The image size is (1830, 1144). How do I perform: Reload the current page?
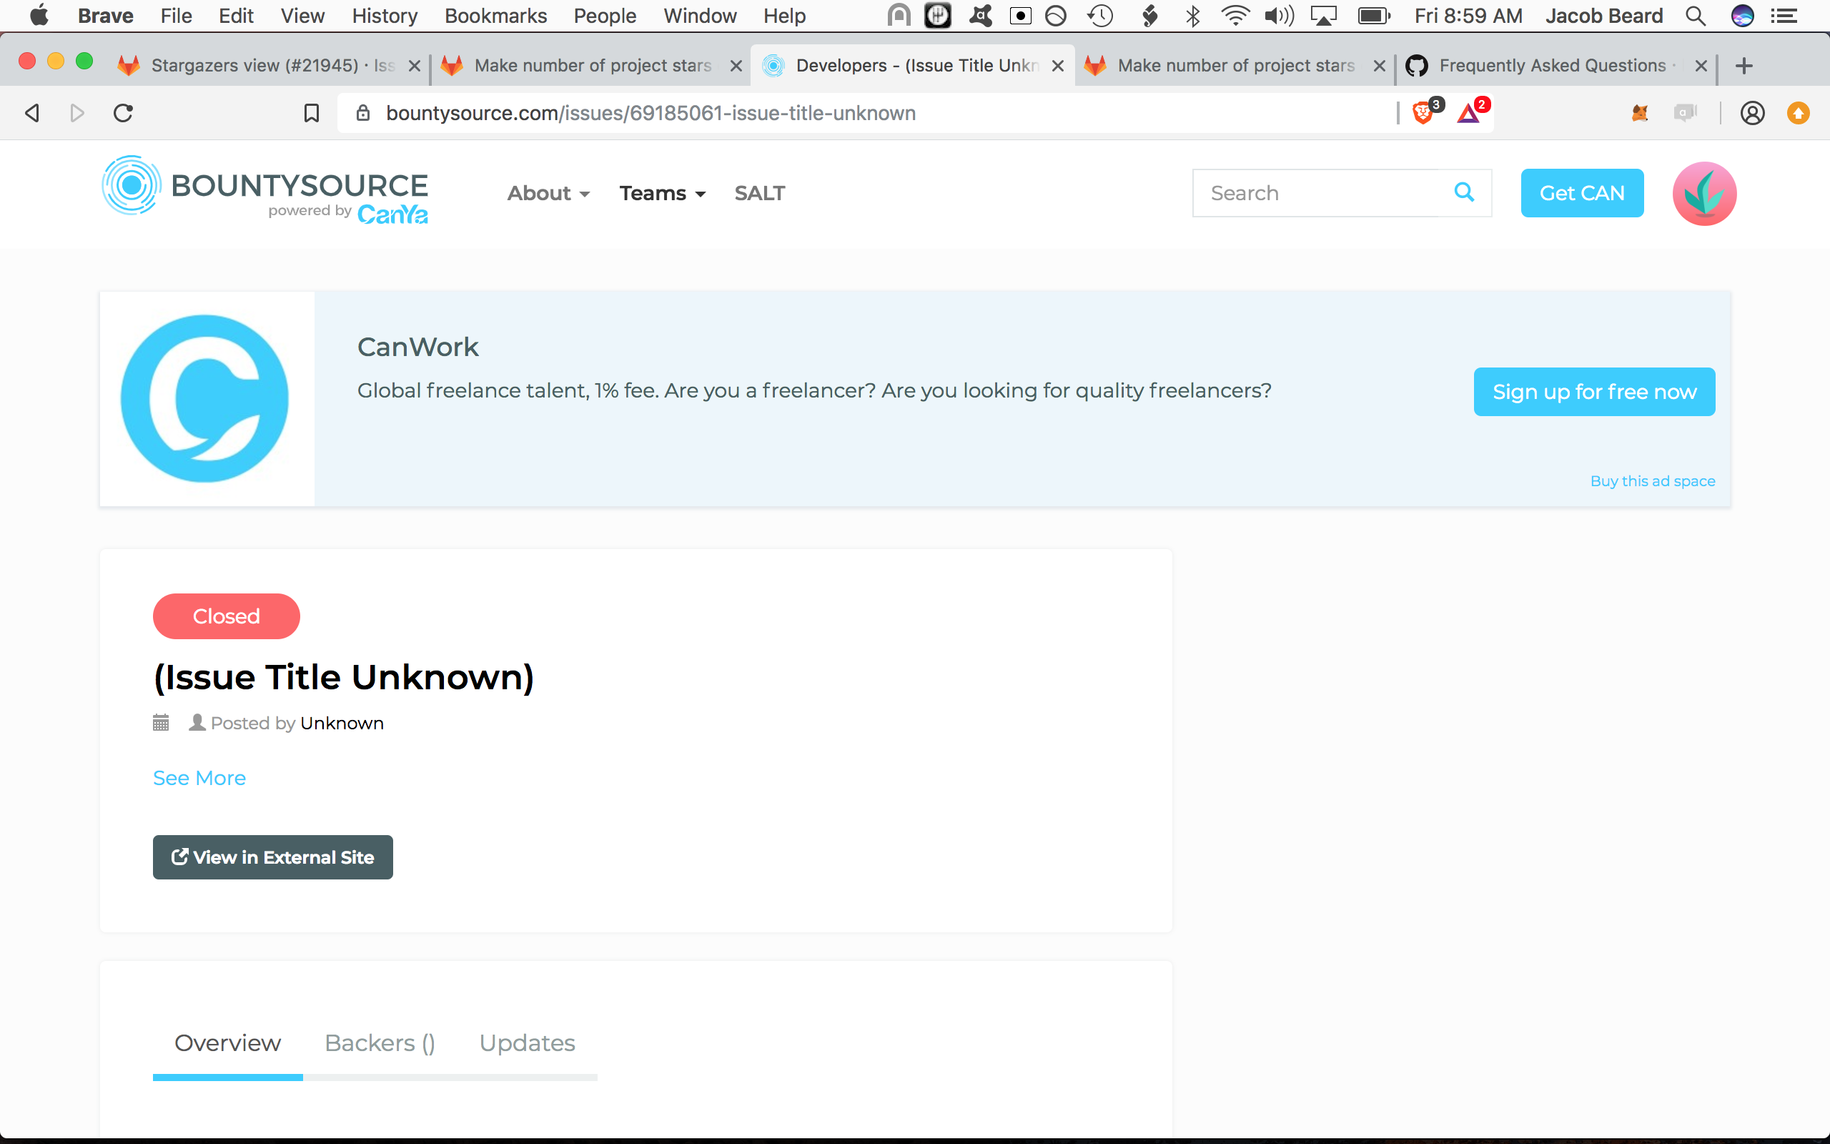coord(122,113)
